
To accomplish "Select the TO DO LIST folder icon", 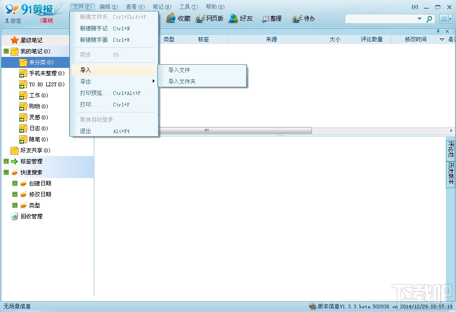I will (23, 84).
